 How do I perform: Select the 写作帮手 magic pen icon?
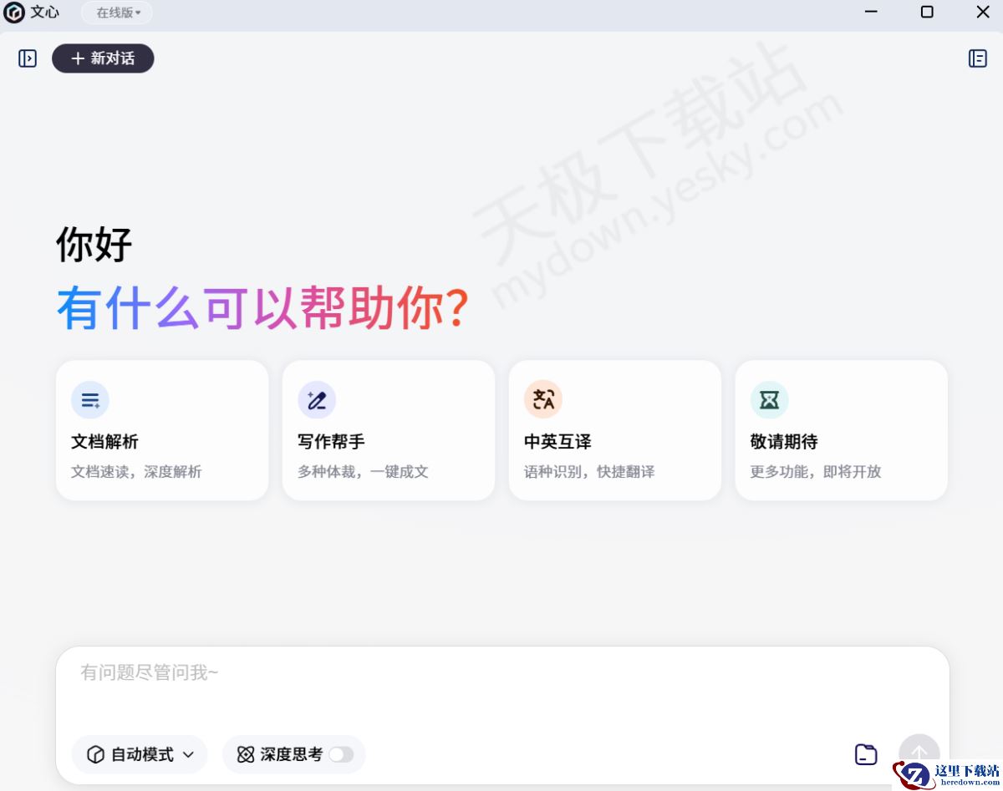(x=316, y=400)
